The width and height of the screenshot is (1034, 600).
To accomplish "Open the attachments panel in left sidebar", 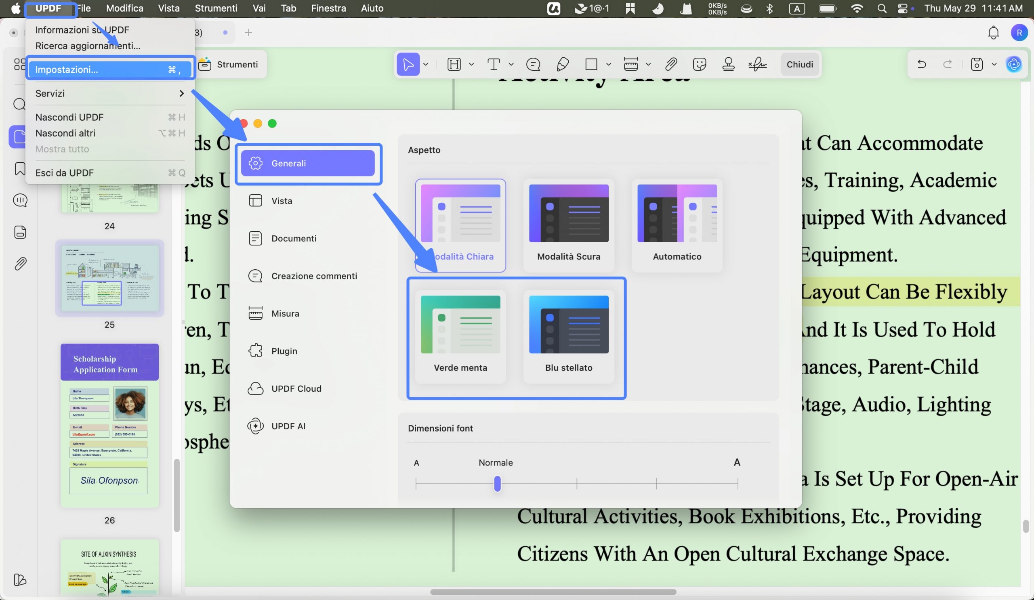I will 20,263.
